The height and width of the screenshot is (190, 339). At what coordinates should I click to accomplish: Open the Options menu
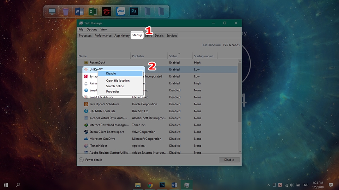pyautogui.click(x=92, y=30)
